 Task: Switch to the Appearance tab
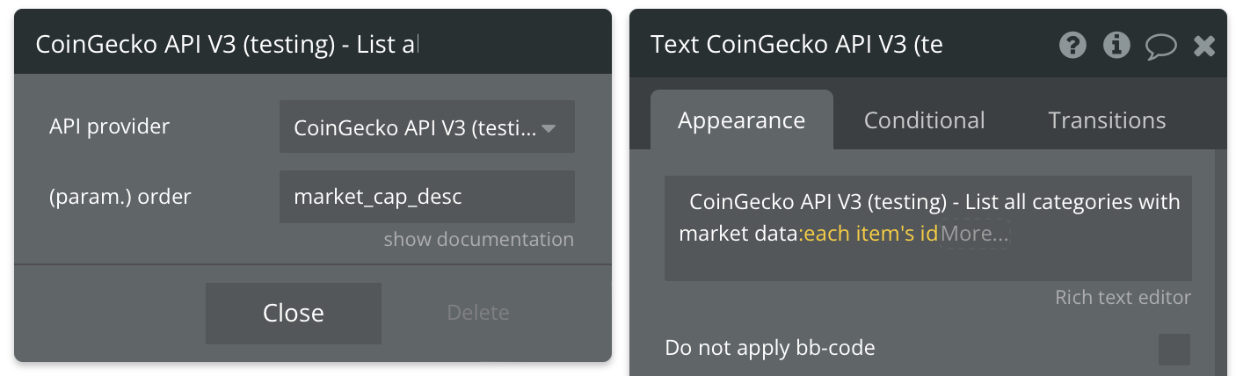[741, 120]
